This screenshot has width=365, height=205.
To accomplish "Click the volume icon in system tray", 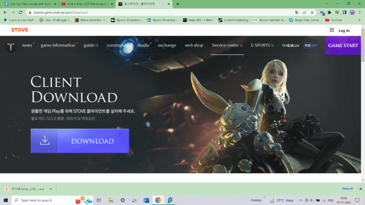I will pos(312,200).
